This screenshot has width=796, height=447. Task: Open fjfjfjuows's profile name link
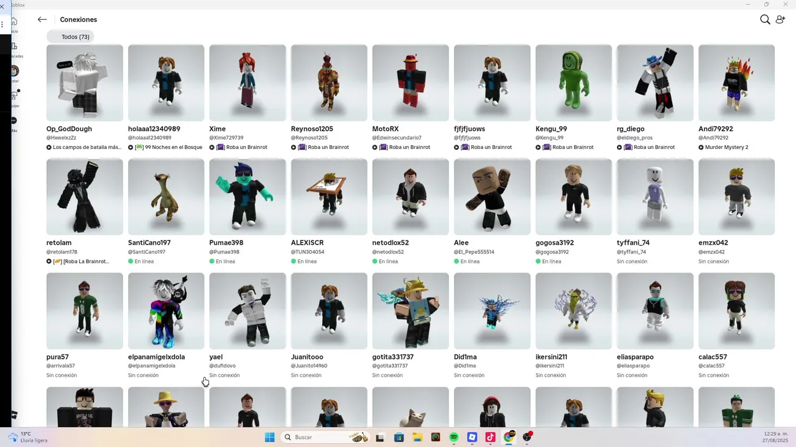pos(470,129)
